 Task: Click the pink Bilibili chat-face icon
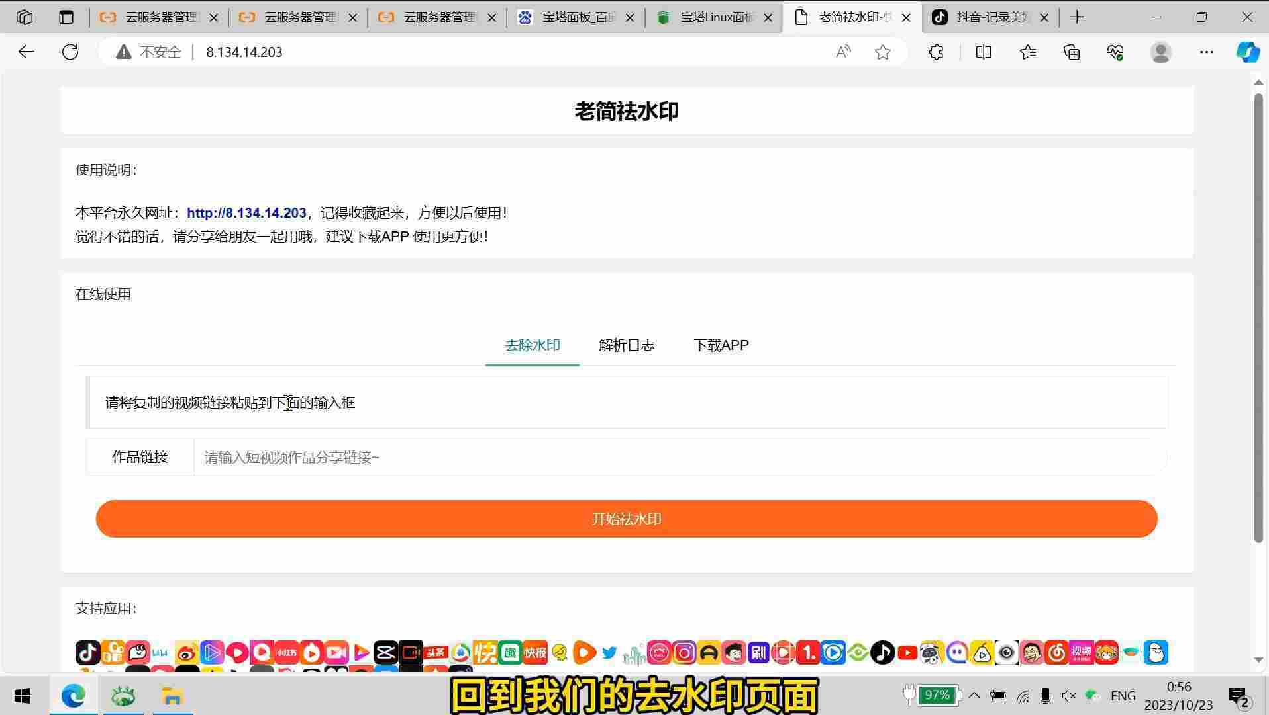coord(138,653)
